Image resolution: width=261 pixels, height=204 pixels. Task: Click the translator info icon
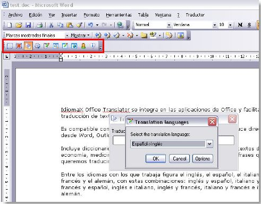[92, 46]
